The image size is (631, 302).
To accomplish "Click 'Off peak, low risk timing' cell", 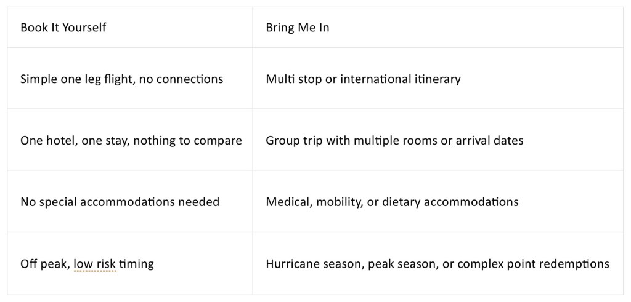I will pyautogui.click(x=129, y=263).
